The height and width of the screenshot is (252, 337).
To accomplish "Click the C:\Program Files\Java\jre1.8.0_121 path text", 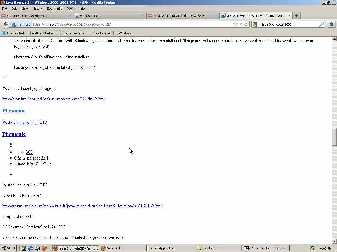I will [34, 227].
